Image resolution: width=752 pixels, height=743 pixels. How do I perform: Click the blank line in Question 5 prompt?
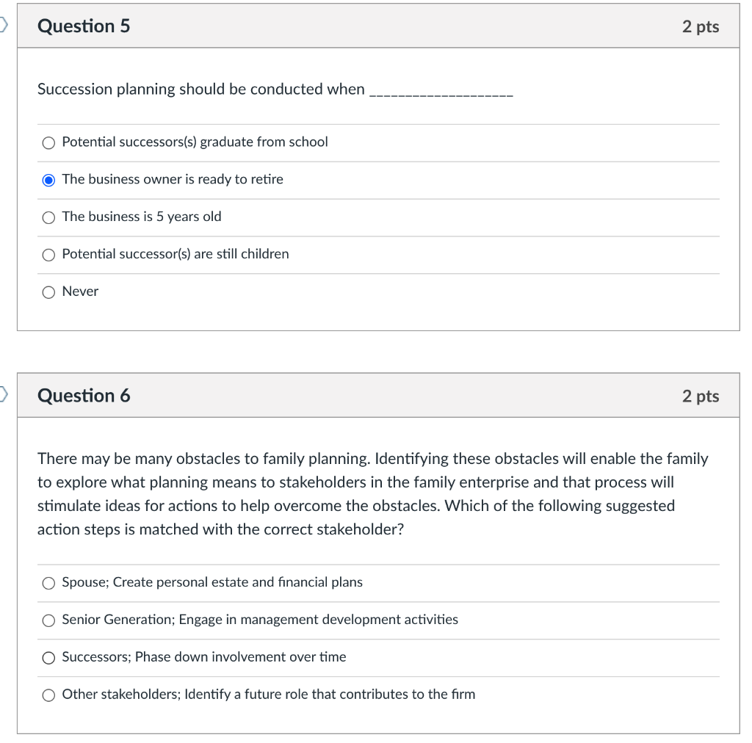pos(440,93)
